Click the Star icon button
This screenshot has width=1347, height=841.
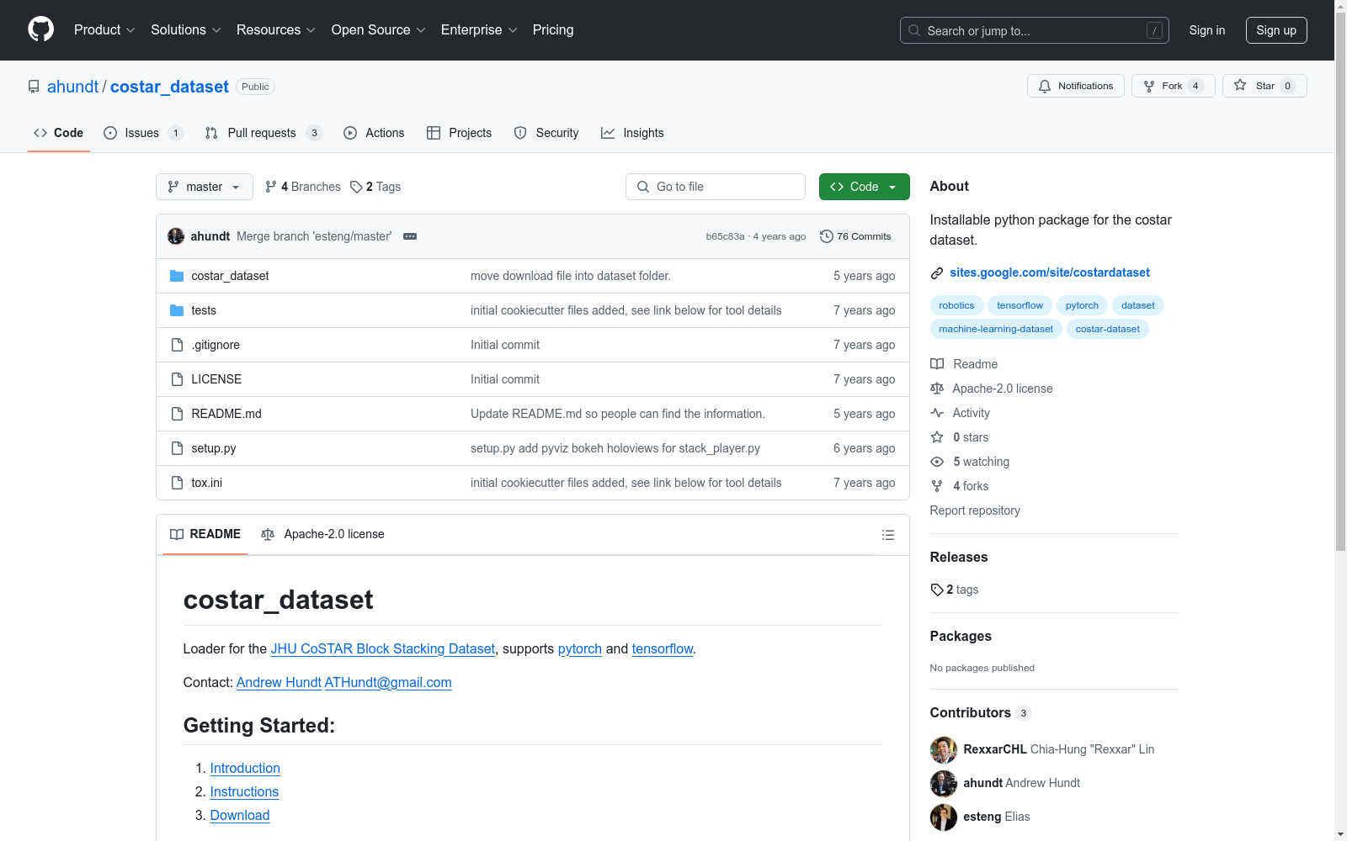[x=1264, y=86]
